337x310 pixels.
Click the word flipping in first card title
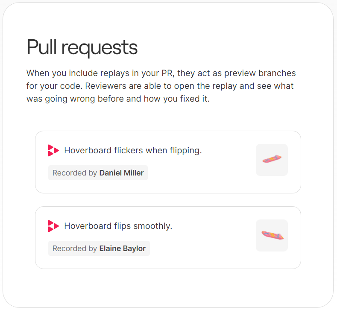186,151
